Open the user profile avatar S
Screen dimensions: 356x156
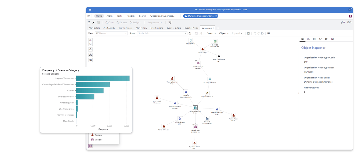point(350,10)
